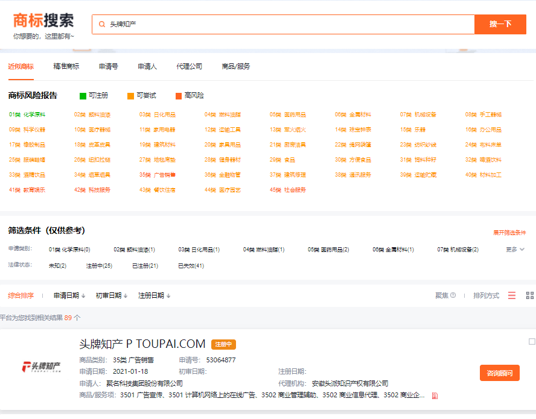Filter by 06类 金属材料(1)
536x419 pixels.
click(393, 250)
